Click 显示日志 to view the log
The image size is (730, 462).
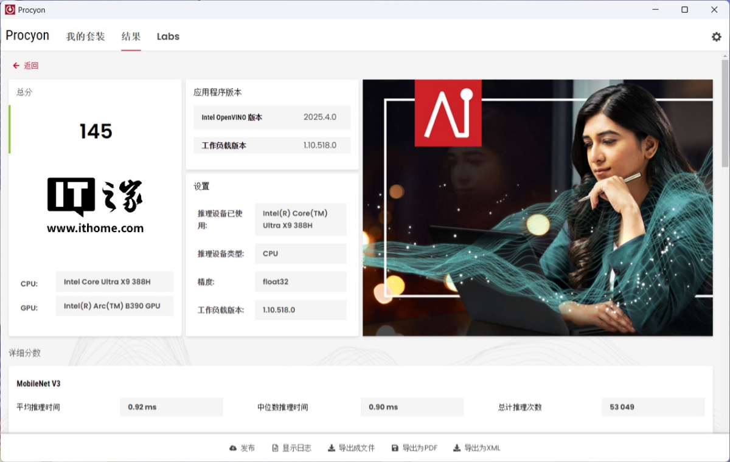pos(296,448)
